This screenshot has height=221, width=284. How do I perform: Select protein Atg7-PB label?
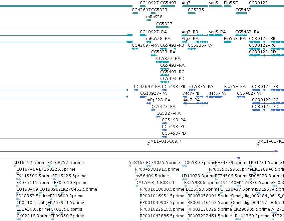pos(191,93)
